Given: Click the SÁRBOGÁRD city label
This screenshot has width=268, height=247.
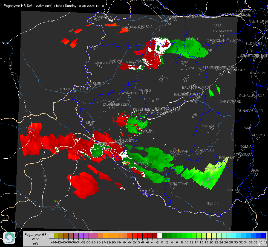Looking at the screenshot, I should [x=230, y=102].
